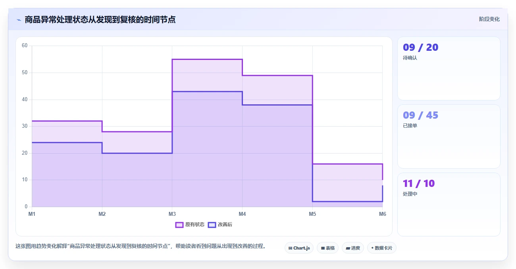Click the icon in the 表格 chip
Image resolution: width=516 pixels, height=269 pixels.
(323, 248)
